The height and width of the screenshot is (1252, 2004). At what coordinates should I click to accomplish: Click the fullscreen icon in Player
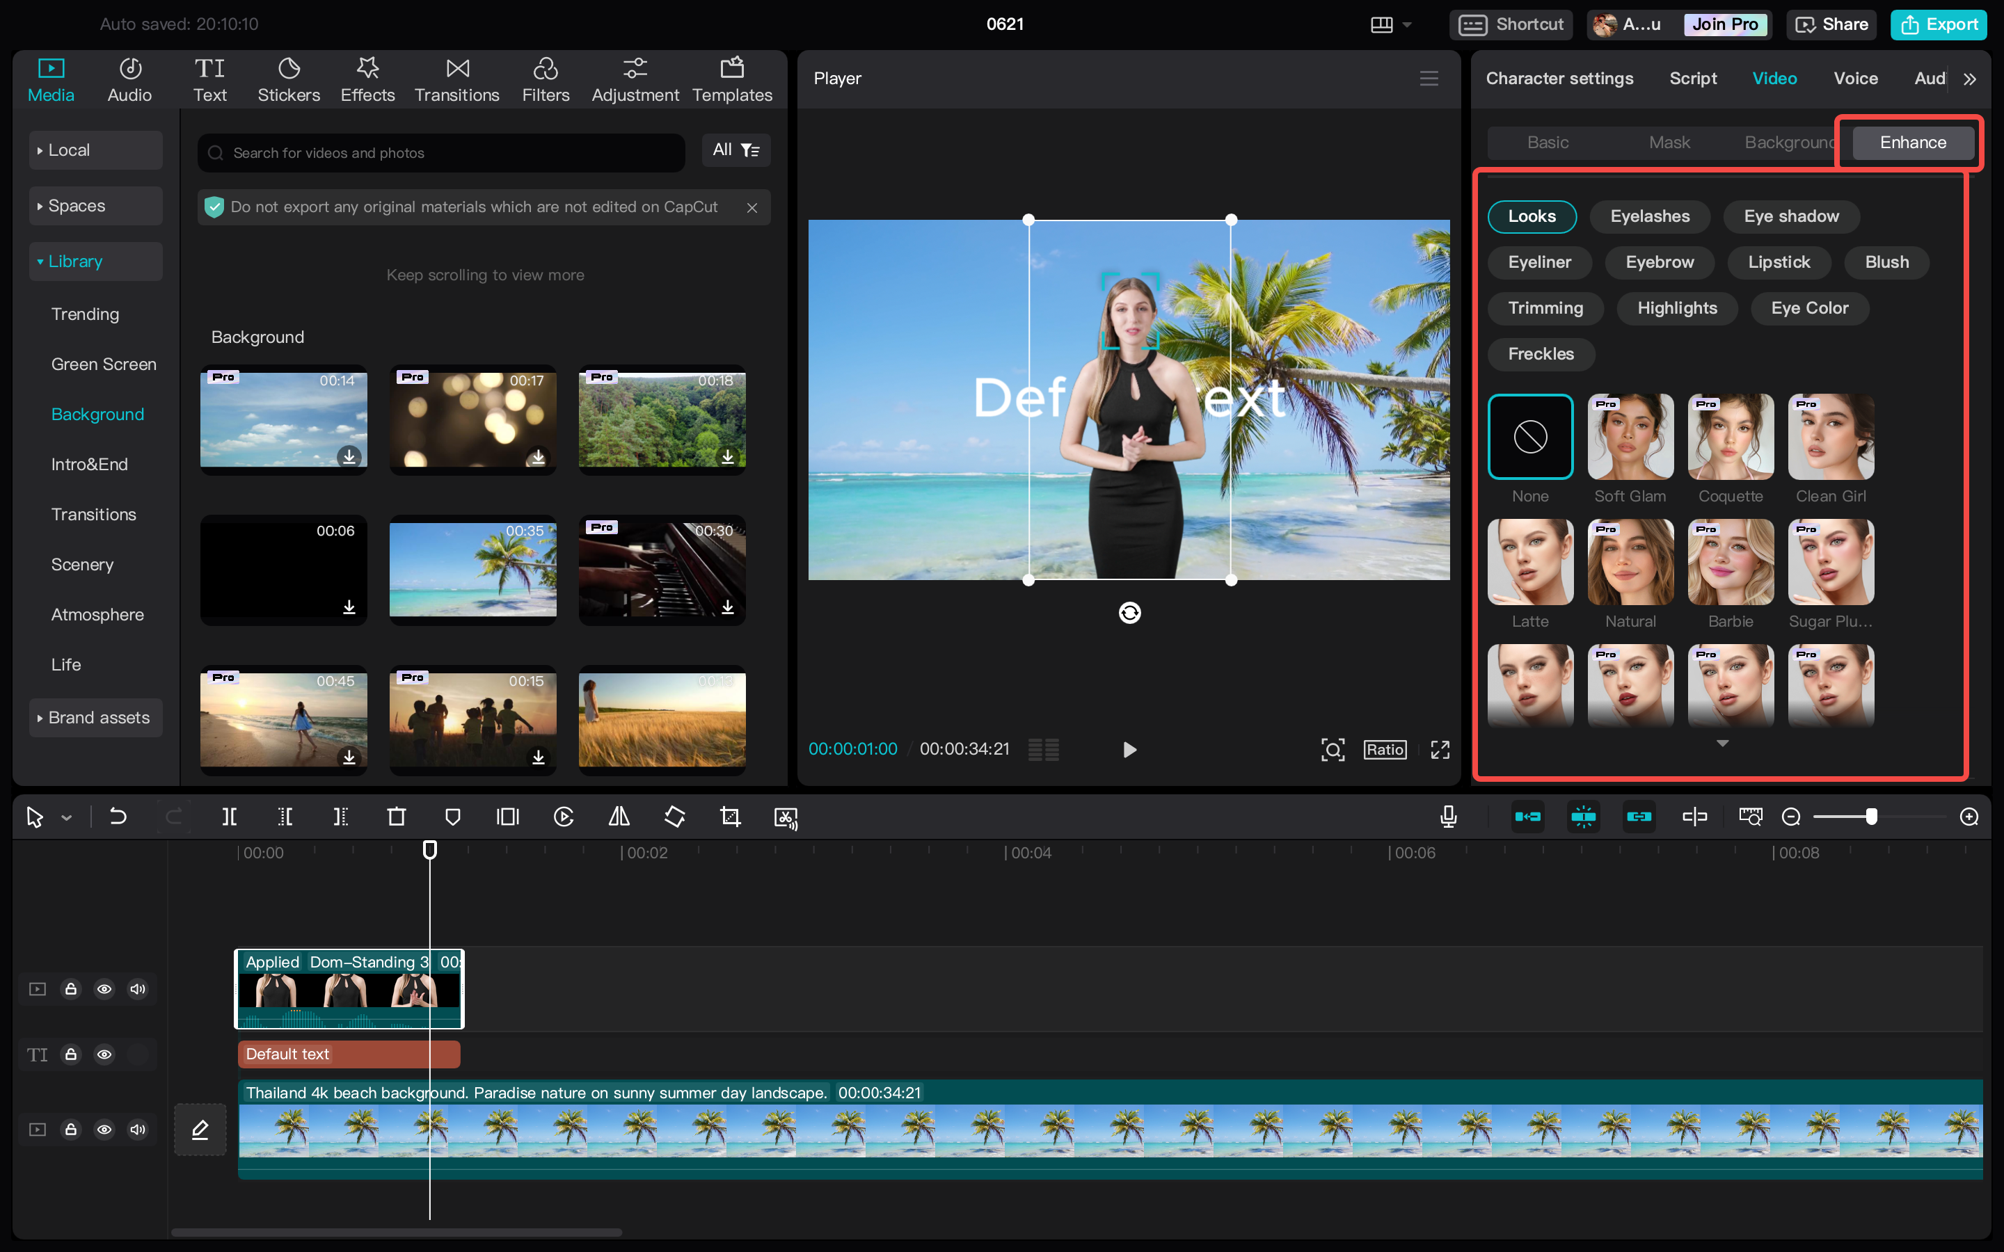coord(1440,749)
